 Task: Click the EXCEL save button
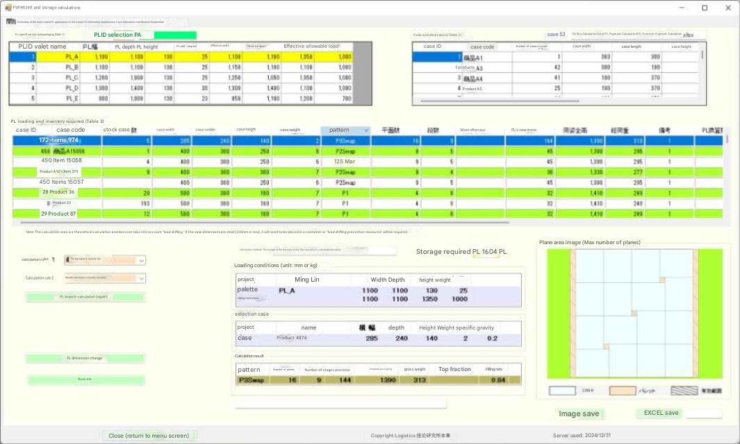click(x=661, y=413)
